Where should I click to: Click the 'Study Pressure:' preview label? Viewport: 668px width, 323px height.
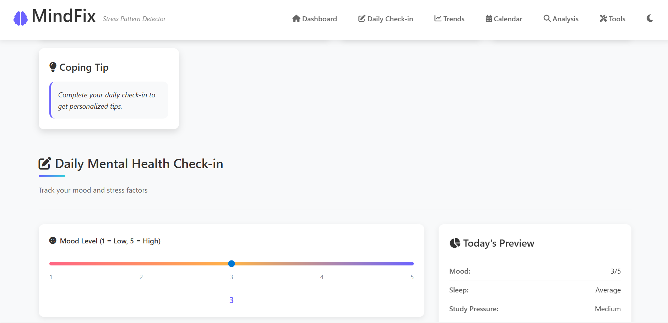click(x=474, y=309)
